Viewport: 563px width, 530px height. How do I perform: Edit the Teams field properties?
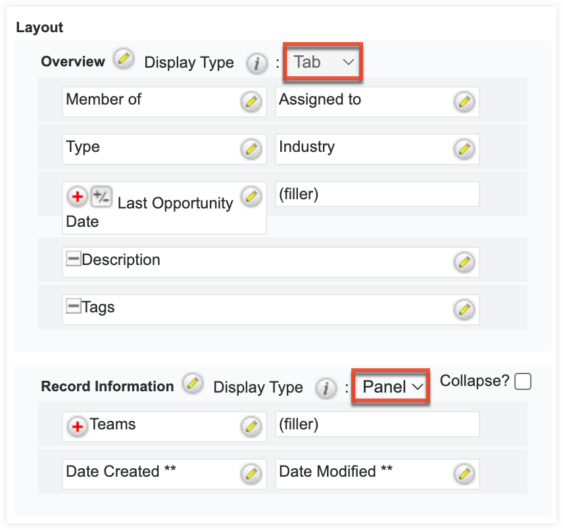[251, 427]
